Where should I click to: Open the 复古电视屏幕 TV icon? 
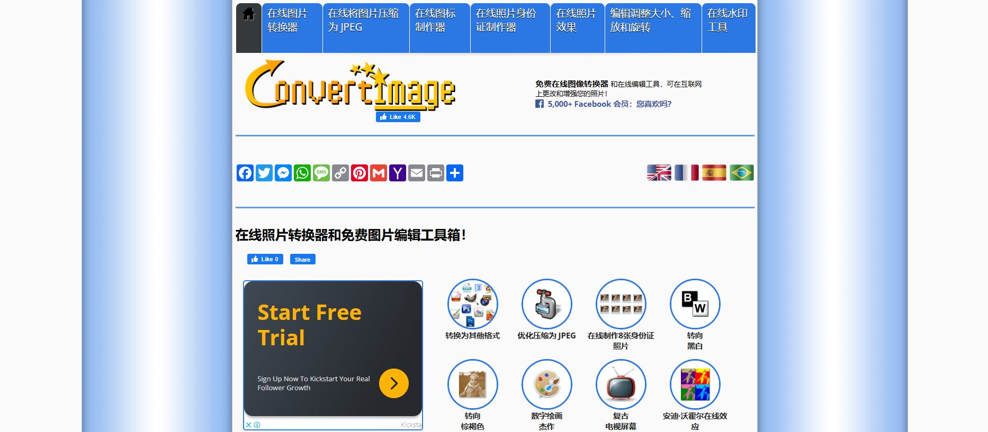pyautogui.click(x=621, y=384)
